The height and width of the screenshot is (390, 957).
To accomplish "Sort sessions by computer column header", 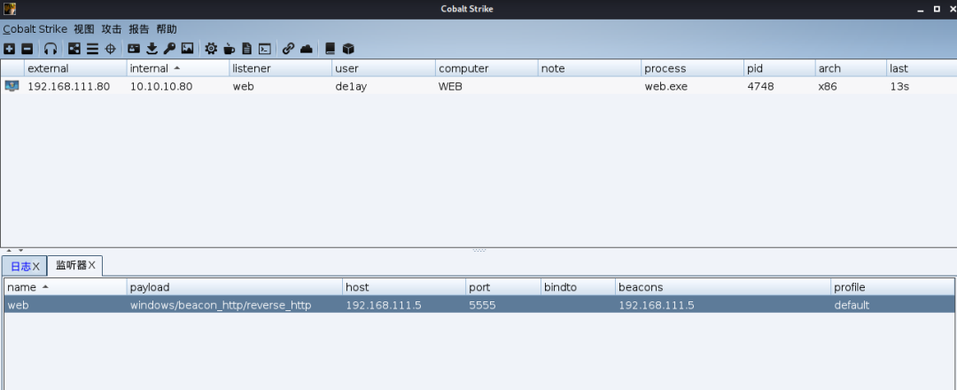I will tap(486, 68).
